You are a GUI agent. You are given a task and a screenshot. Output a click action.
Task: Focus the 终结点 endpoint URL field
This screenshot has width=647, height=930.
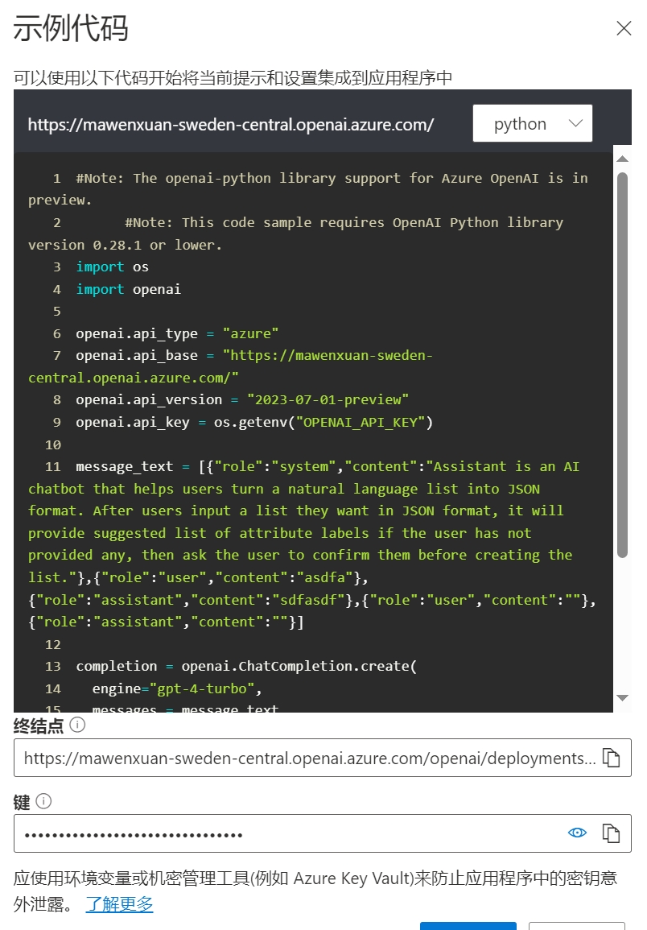323,758
